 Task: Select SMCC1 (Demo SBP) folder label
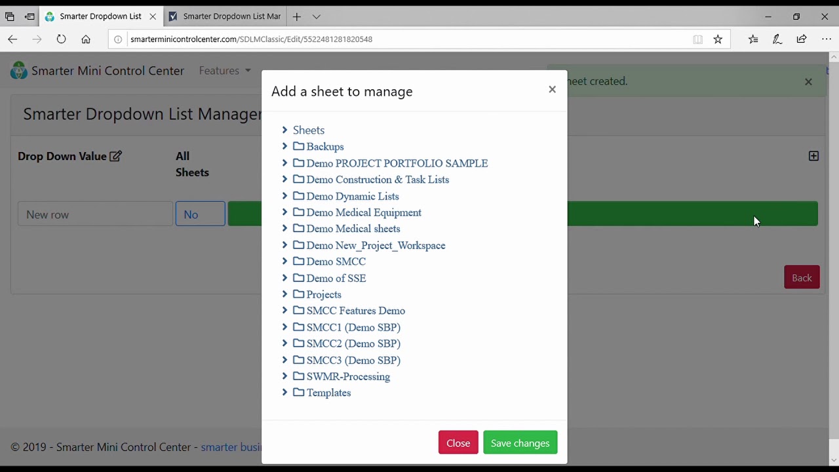tap(353, 327)
